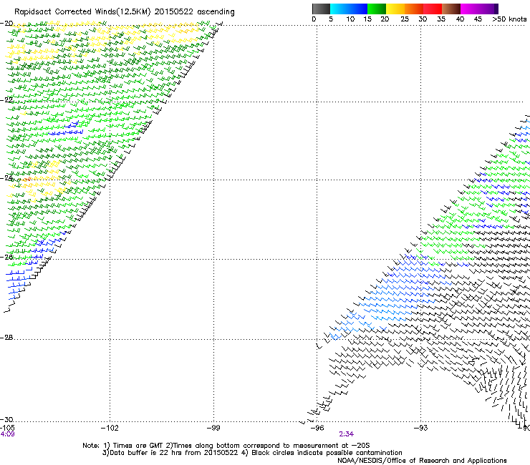Click the -99 longitude axis label
This screenshot has height=465, width=530.
click(x=213, y=429)
